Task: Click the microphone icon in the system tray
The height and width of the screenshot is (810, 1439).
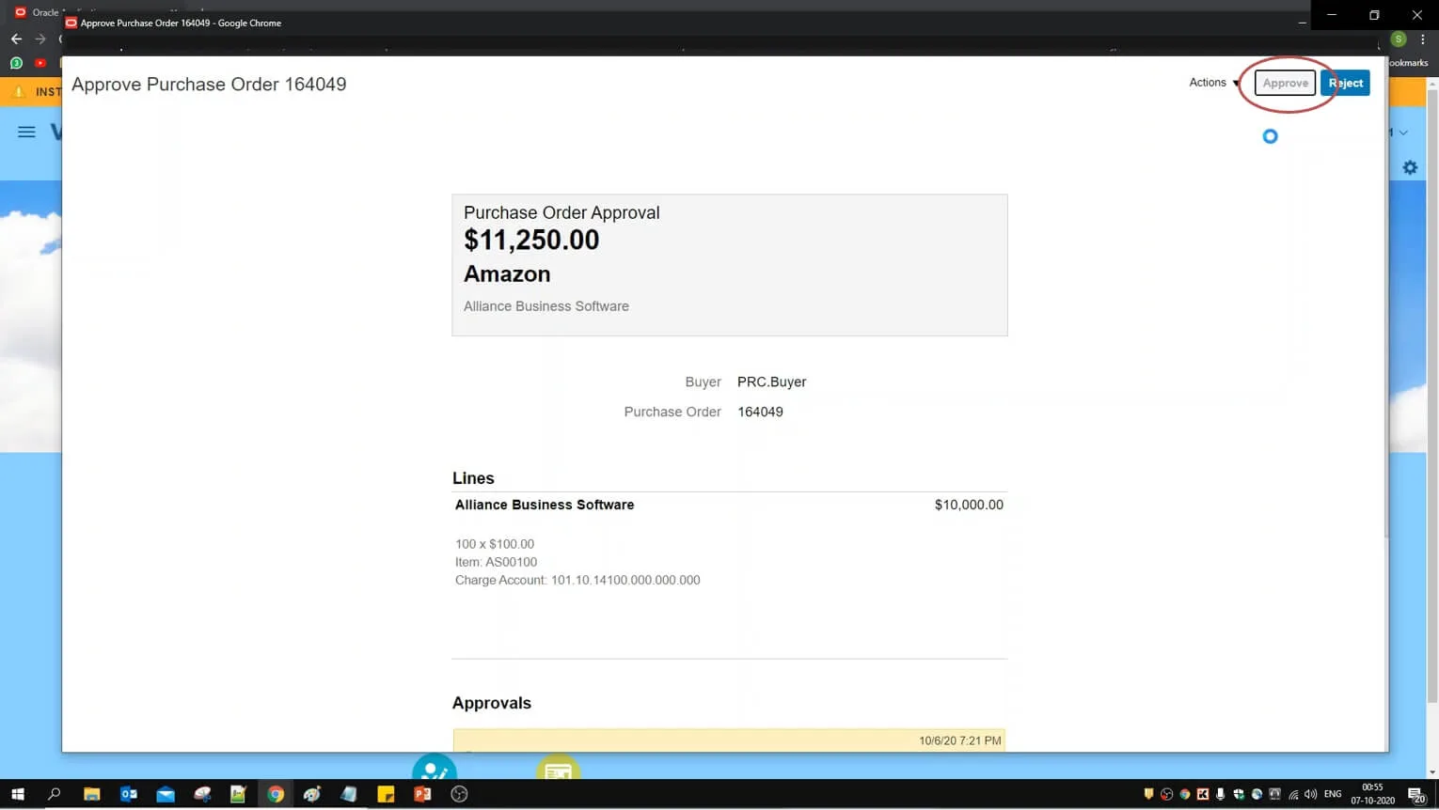Action: (1220, 794)
